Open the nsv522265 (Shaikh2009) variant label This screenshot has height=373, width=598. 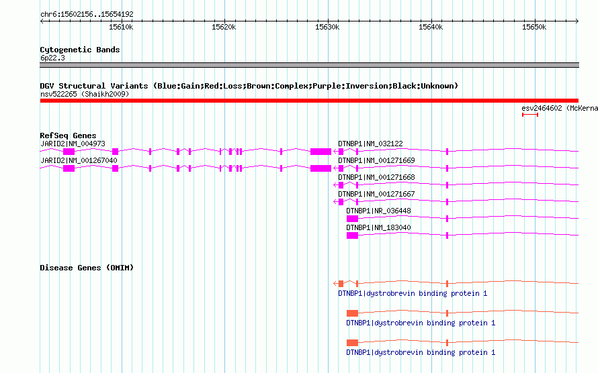[x=85, y=94]
